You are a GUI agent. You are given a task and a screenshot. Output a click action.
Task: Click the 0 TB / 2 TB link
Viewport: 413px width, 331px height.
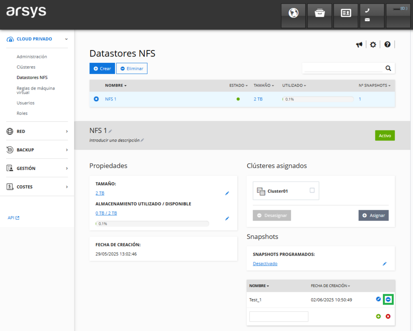(106, 213)
